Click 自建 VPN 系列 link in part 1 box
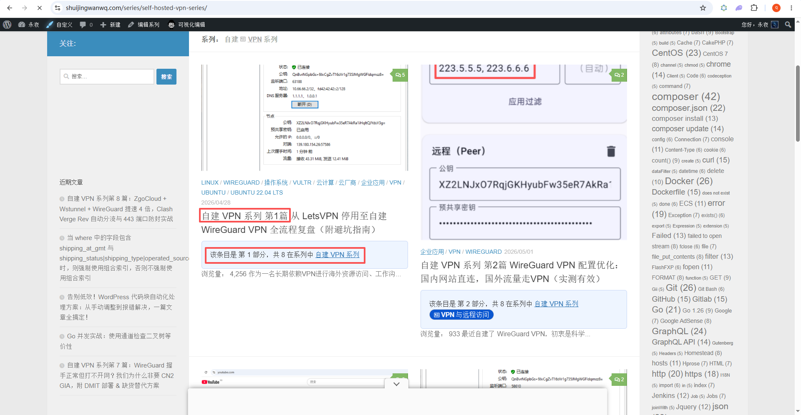 coord(338,255)
